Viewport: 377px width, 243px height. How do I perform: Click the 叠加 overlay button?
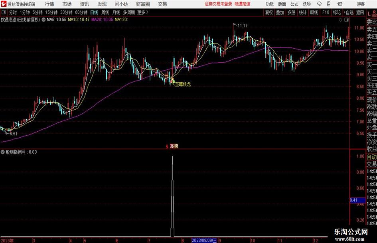(x=280, y=12)
